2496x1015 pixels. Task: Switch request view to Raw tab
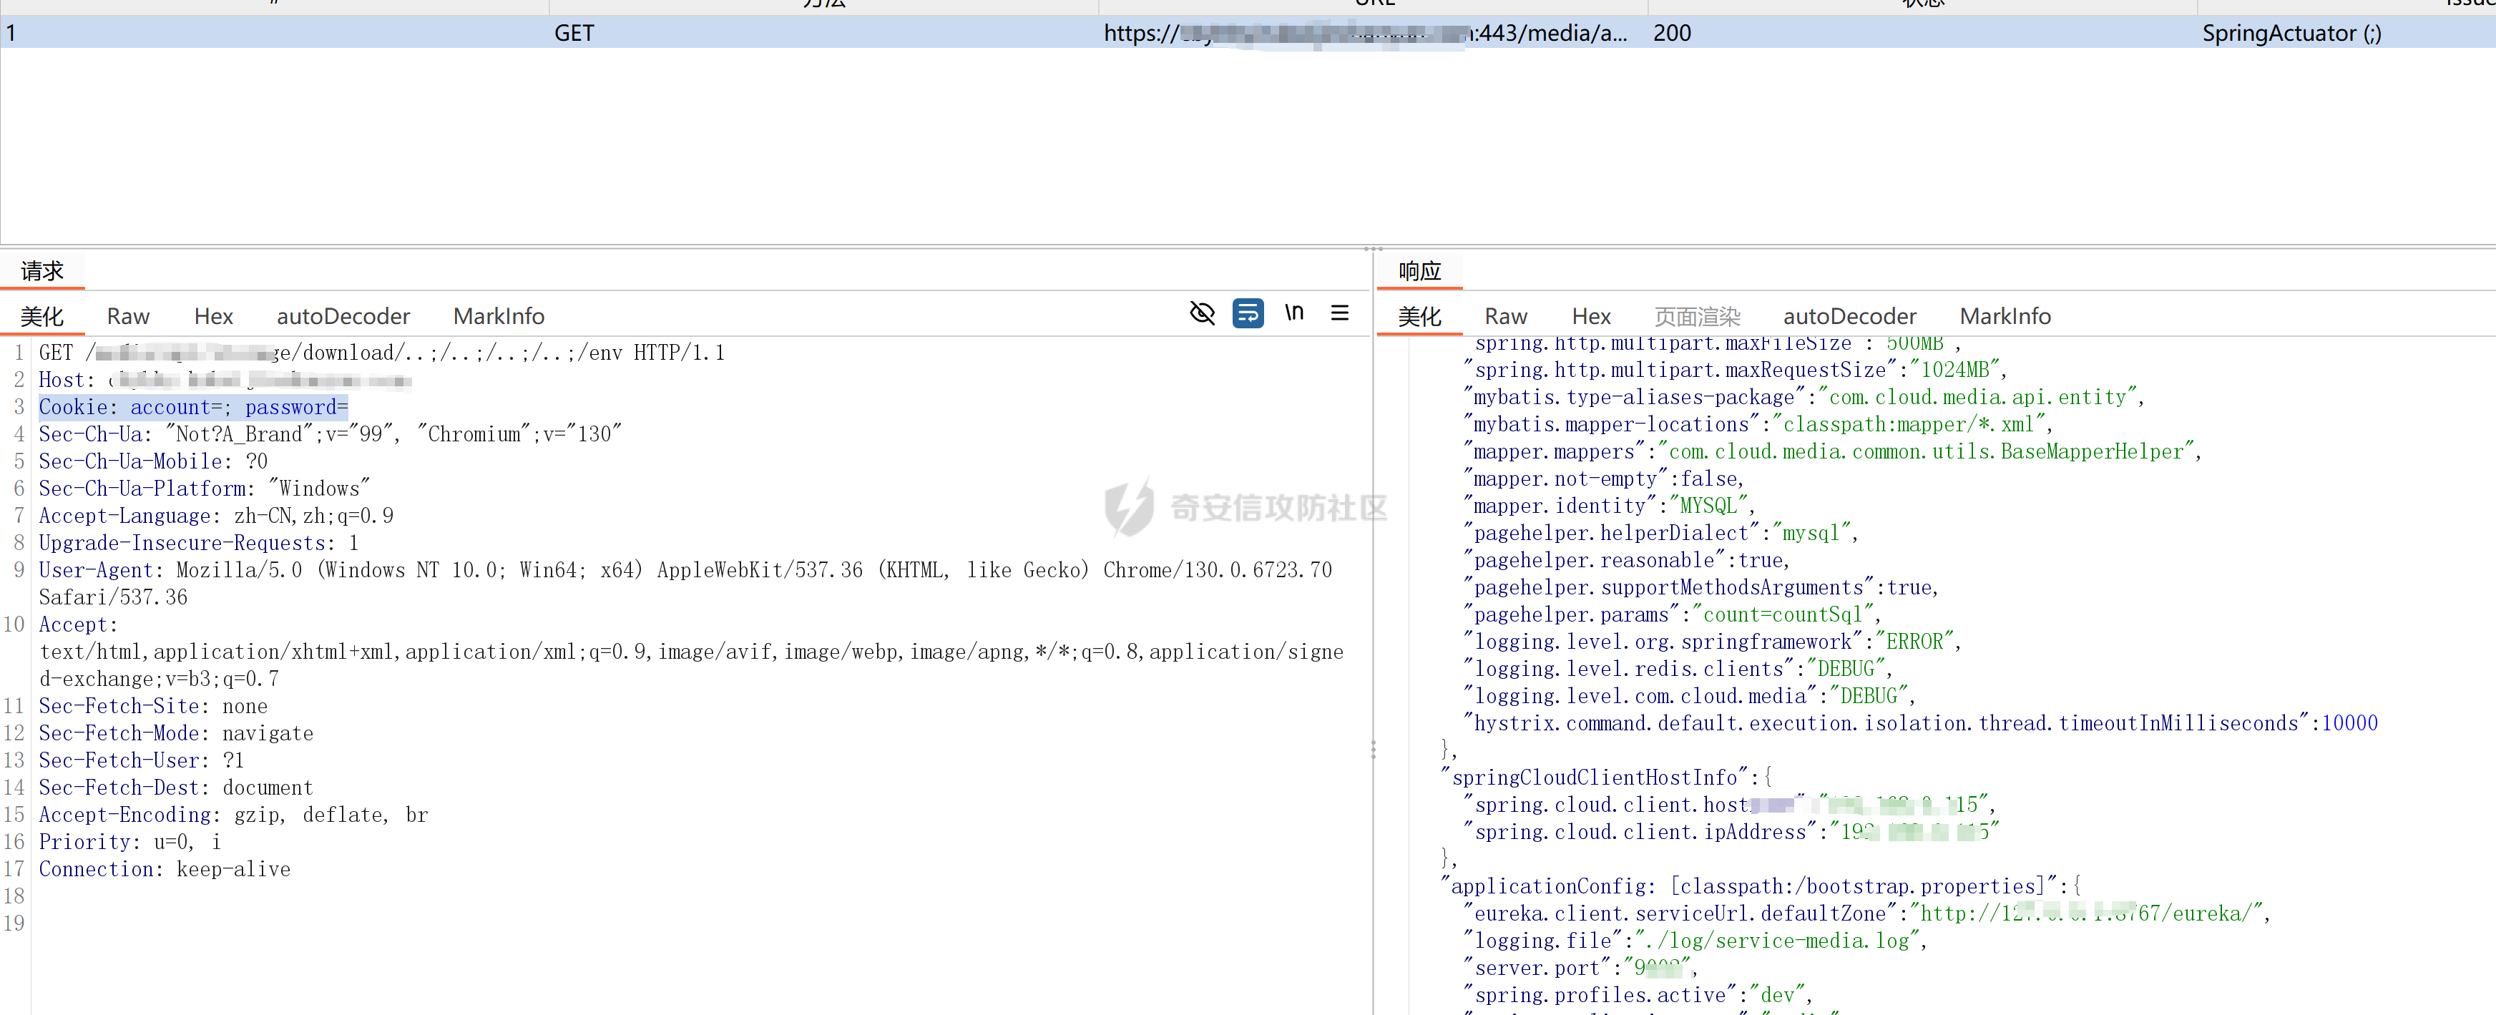tap(128, 317)
